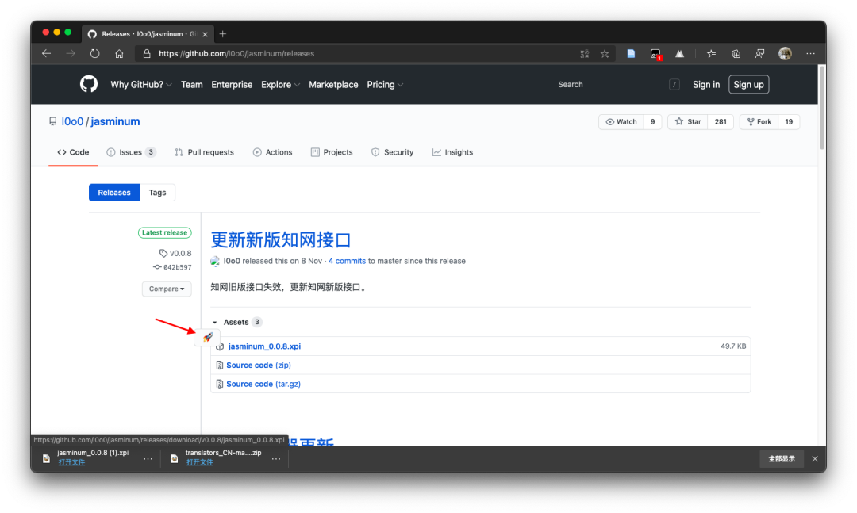The image size is (857, 513).
Task: Expand the Explore dropdown menu
Action: [x=280, y=85]
